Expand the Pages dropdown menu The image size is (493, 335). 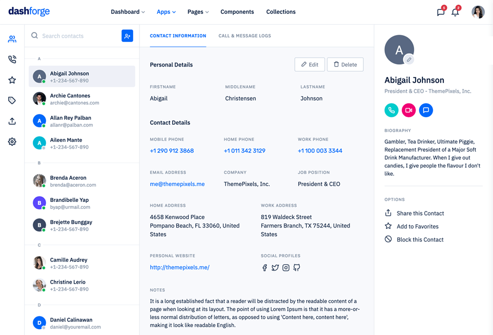click(198, 12)
